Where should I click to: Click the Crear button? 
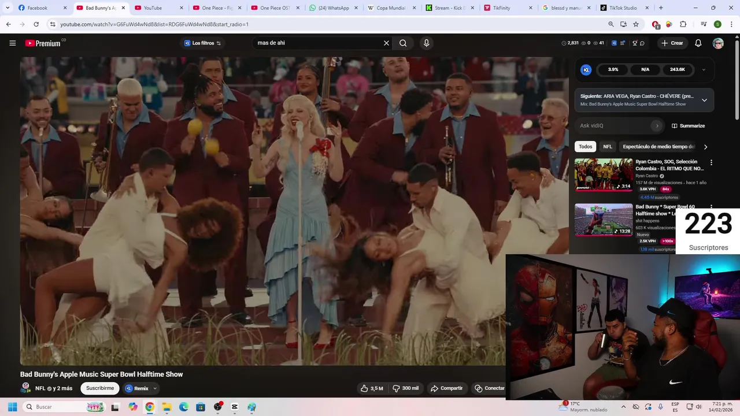(672, 43)
